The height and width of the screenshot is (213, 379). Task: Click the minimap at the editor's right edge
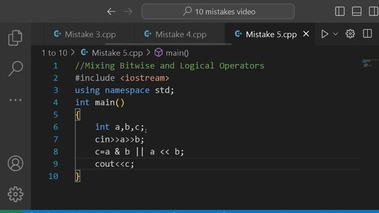(x=370, y=63)
